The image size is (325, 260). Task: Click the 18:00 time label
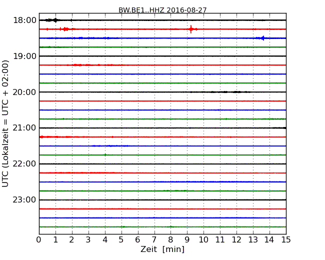coord(24,20)
